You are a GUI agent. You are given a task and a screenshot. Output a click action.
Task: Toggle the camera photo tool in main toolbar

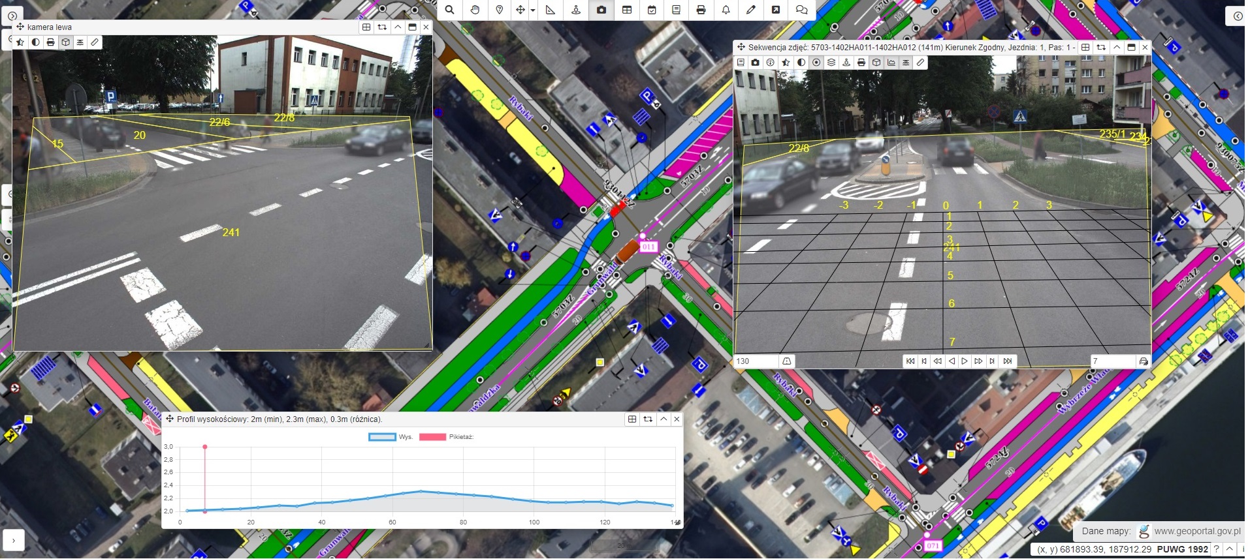601,10
